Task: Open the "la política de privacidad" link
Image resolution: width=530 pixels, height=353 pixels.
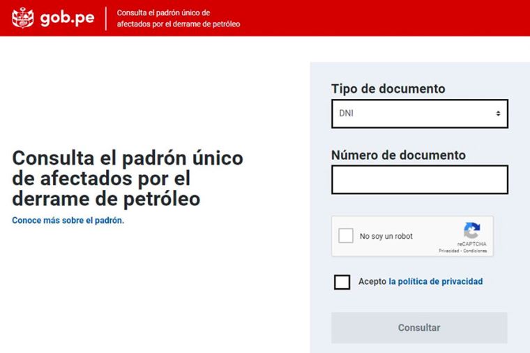Action: [435, 281]
